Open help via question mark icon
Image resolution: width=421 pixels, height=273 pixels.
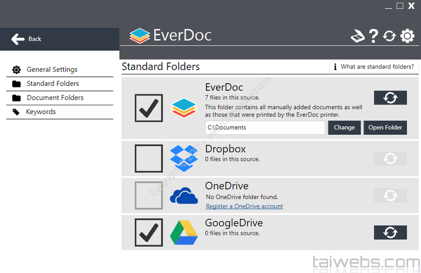[374, 36]
